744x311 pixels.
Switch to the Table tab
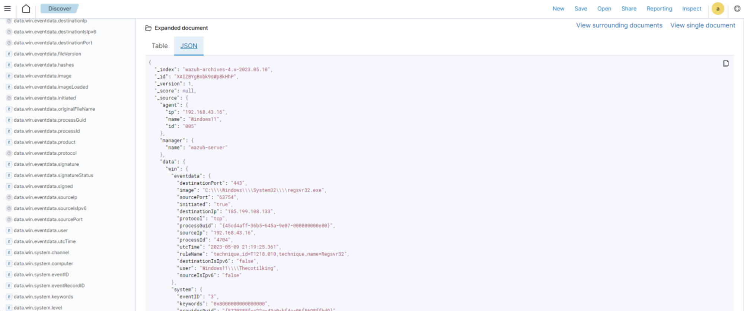(x=160, y=46)
